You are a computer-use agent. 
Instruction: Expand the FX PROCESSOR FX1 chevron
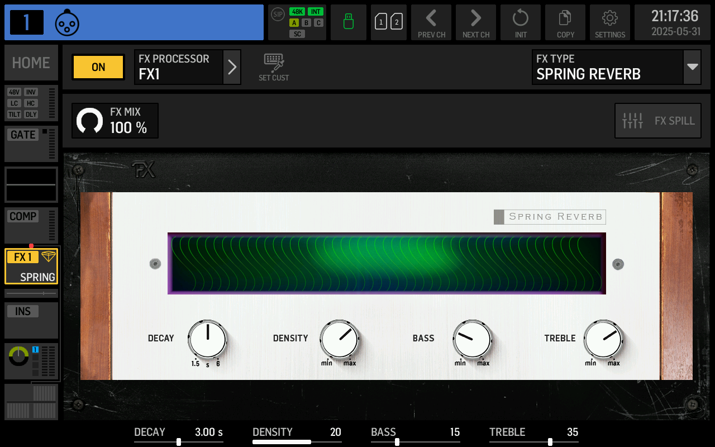click(x=232, y=67)
